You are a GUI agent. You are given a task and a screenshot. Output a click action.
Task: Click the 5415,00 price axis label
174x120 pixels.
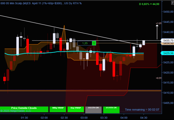click(168, 82)
